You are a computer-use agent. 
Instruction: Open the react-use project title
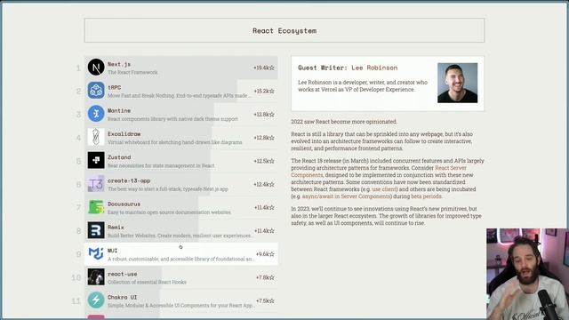123,274
